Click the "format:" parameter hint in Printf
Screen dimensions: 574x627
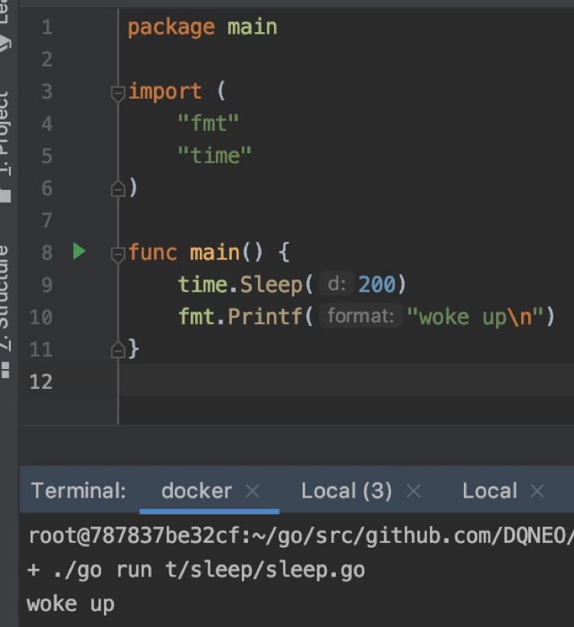[360, 316]
